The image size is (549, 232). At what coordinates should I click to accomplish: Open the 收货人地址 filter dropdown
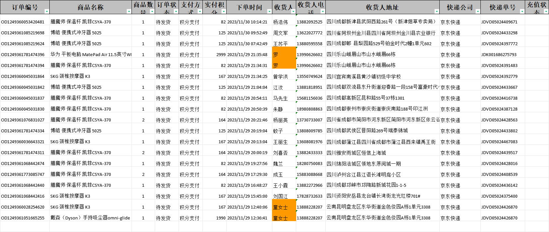click(x=437, y=12)
